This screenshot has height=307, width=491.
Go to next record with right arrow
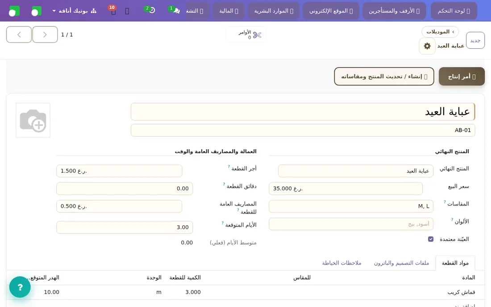(x=45, y=34)
